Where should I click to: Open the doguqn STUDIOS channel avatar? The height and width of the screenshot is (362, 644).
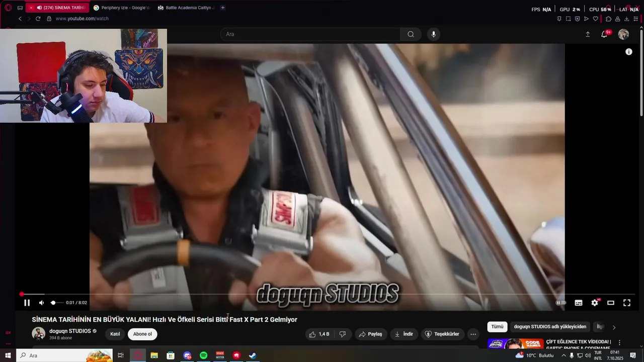point(39,333)
